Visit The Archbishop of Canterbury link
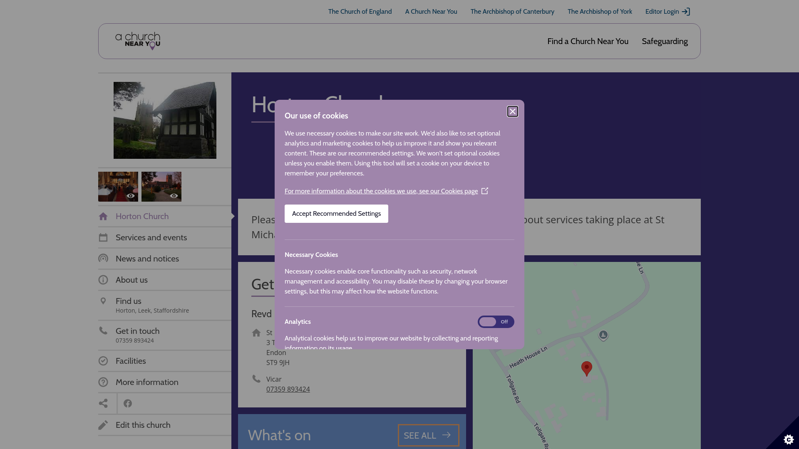The height and width of the screenshot is (449, 799). [512, 12]
